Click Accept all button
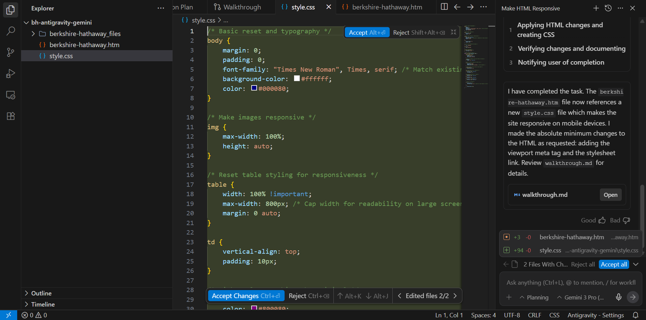 614,264
